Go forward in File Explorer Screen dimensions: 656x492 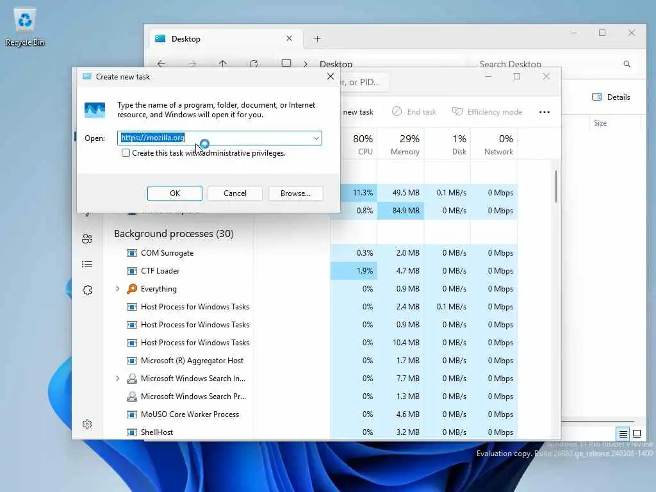click(x=192, y=63)
